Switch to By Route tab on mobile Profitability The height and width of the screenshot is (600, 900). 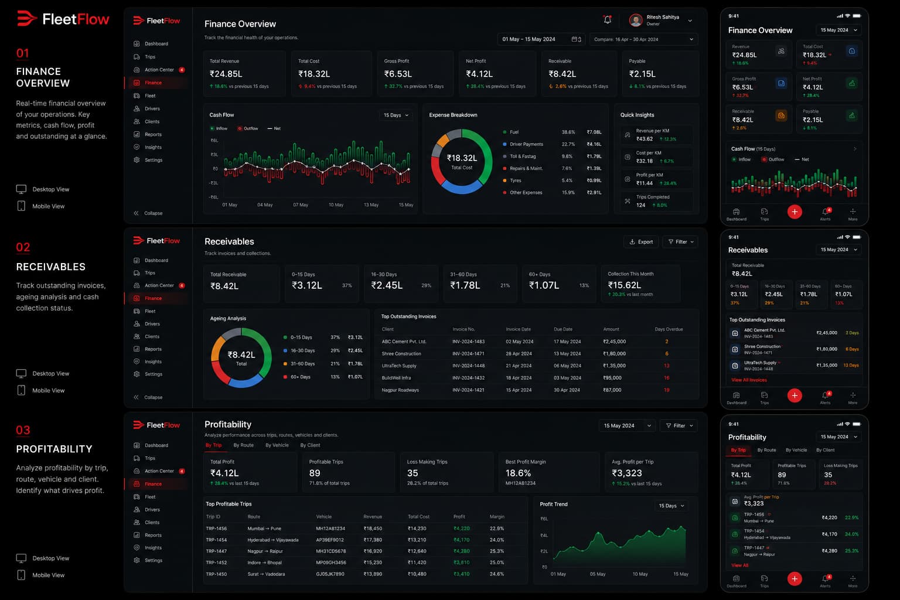point(766,450)
